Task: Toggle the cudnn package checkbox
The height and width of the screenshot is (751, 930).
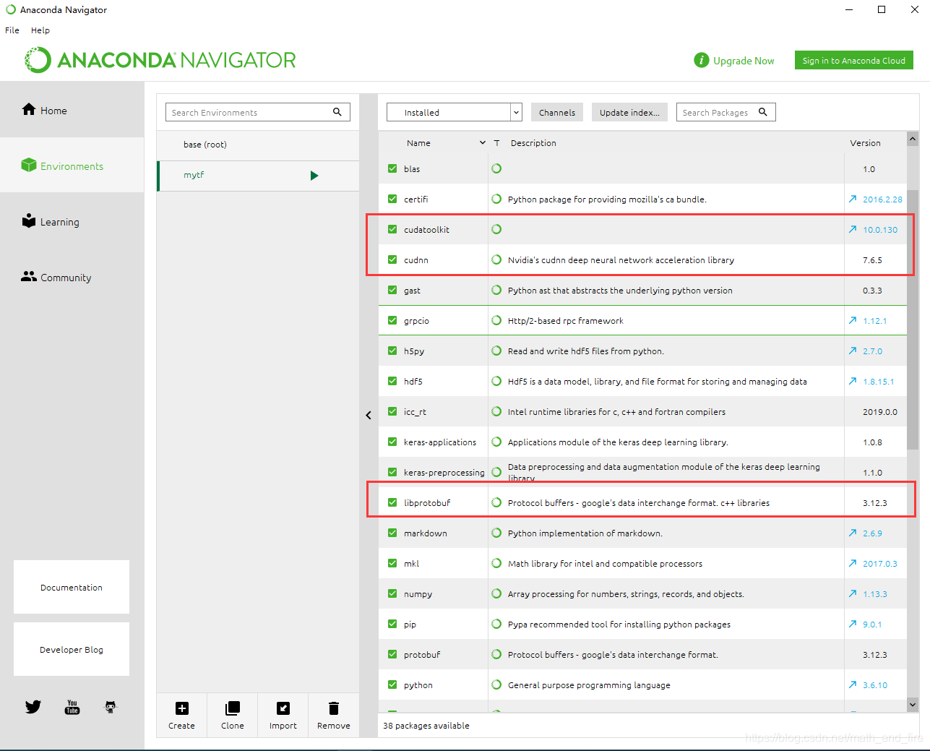Action: click(x=392, y=259)
